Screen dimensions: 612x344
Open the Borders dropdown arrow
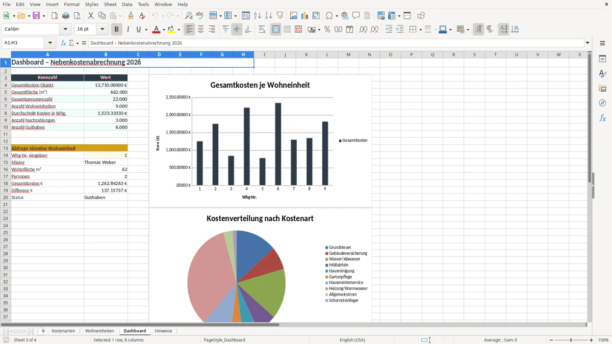[x=420, y=30]
